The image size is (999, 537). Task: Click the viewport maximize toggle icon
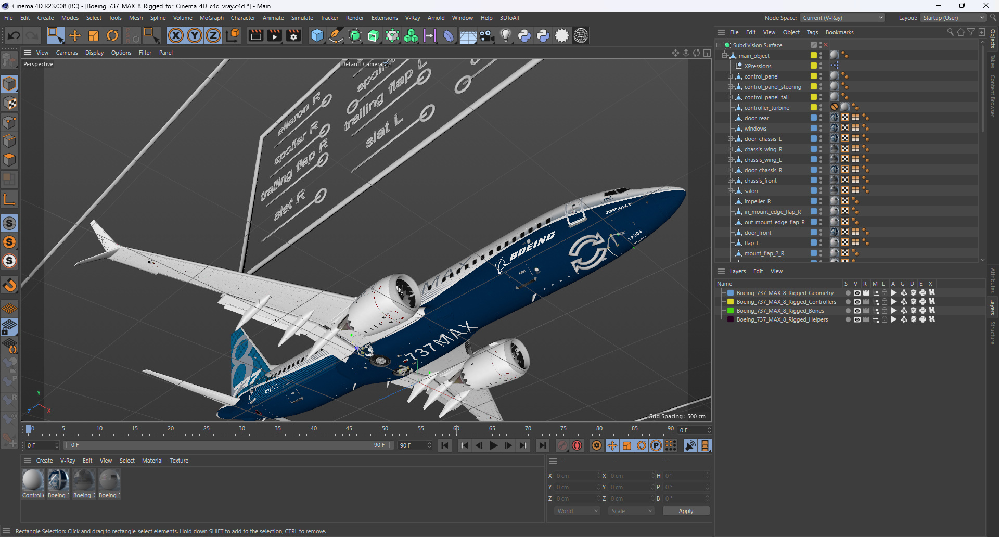coord(707,53)
